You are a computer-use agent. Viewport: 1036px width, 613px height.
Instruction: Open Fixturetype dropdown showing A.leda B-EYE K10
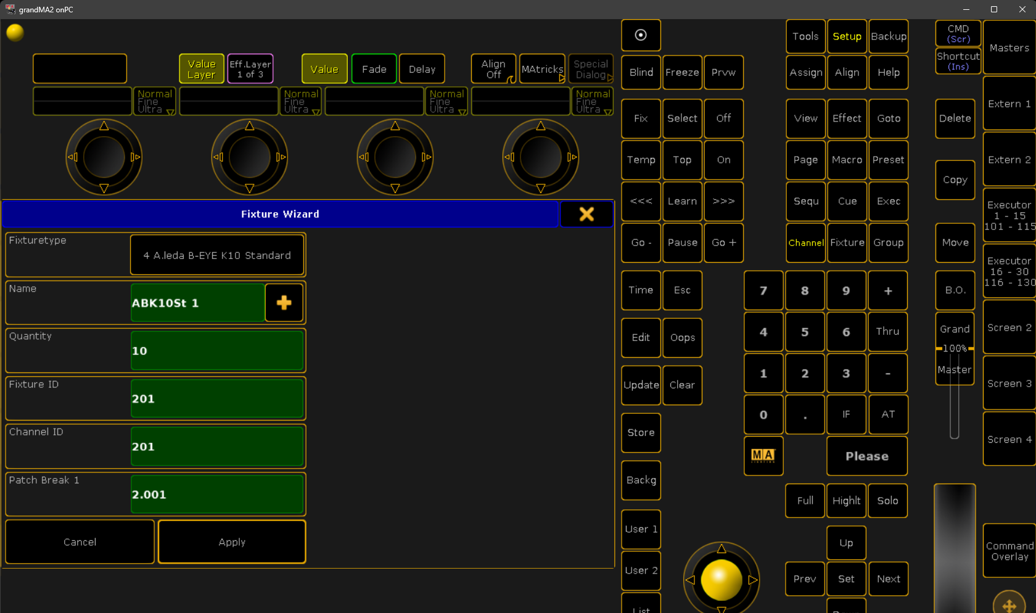point(217,255)
